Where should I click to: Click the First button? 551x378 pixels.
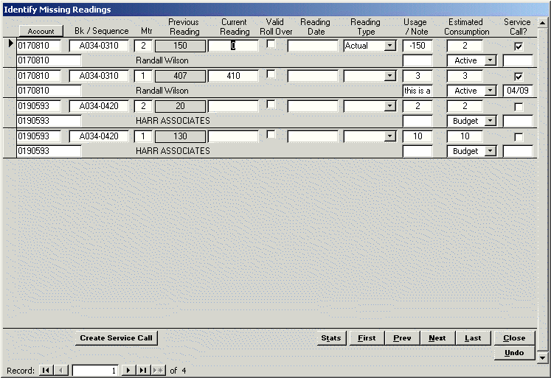(367, 338)
